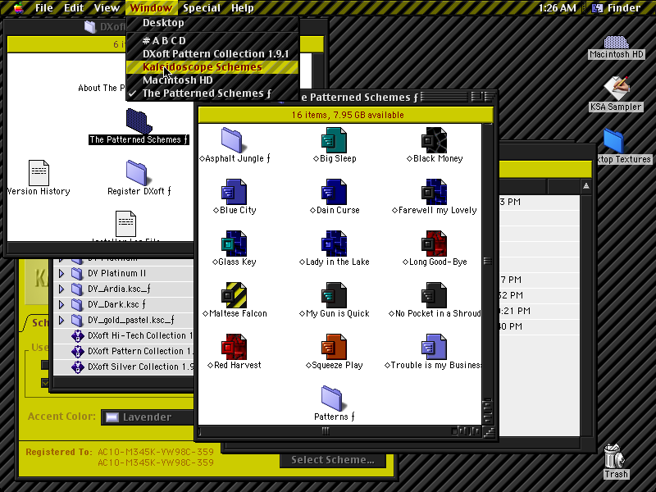656x492 pixels.
Task: Open the File menu
Action: (44, 8)
